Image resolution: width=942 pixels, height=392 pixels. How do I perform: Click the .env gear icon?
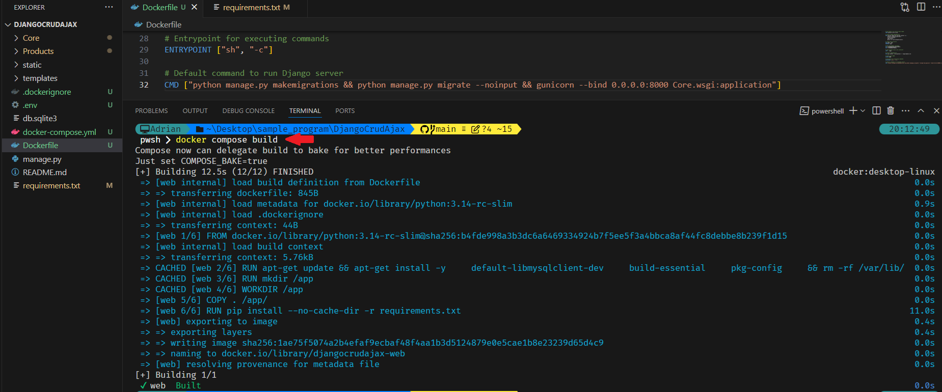(15, 105)
